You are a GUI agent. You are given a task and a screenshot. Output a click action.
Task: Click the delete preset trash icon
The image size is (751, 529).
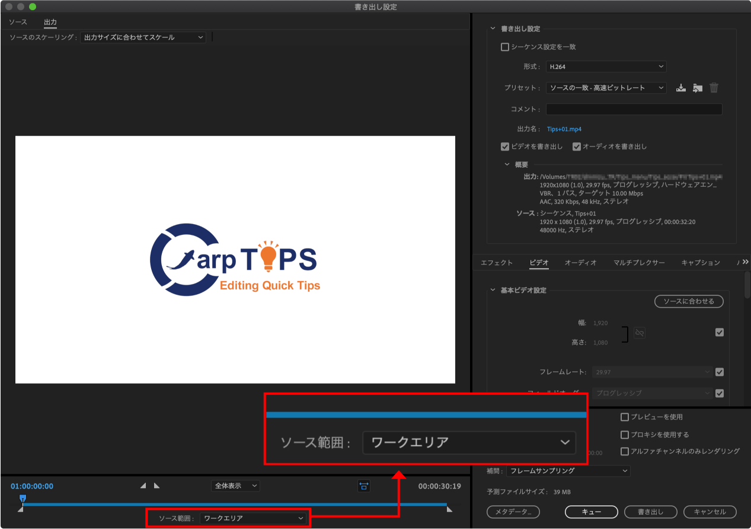[714, 88]
